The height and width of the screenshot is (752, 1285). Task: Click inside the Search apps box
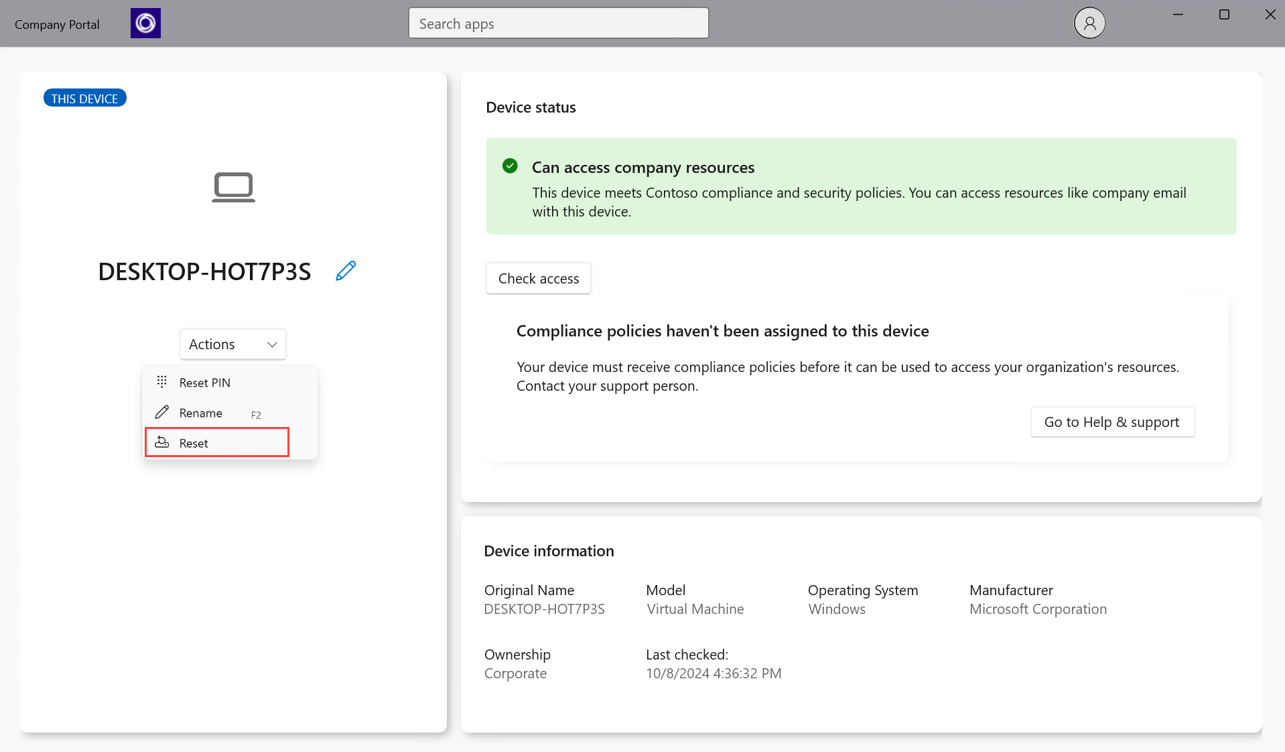558,23
